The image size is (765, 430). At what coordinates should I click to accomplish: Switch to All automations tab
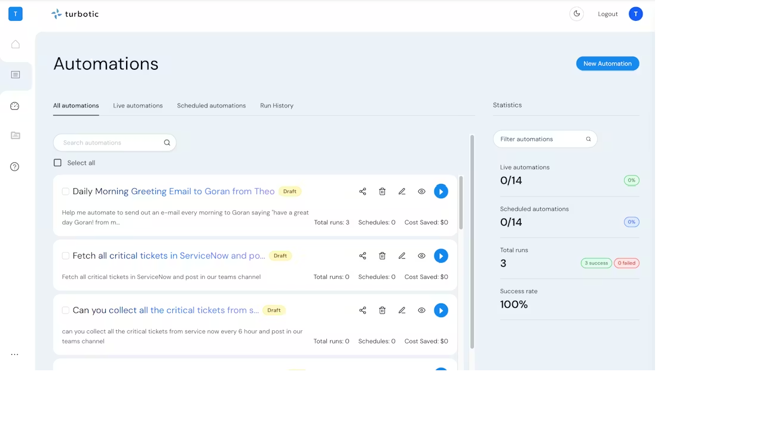[x=76, y=106]
